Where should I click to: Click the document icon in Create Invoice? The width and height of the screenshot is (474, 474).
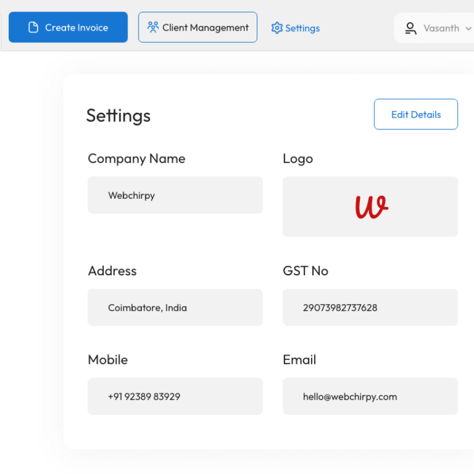point(34,27)
